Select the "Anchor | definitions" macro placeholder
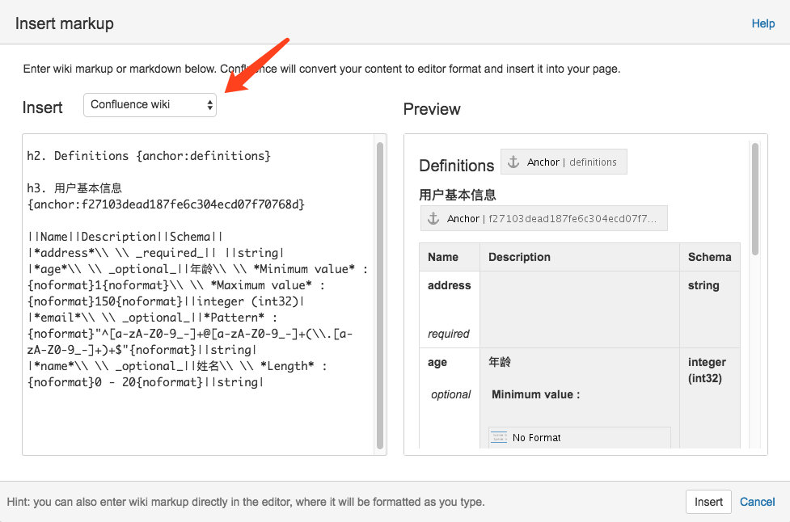The image size is (790, 522). [564, 161]
